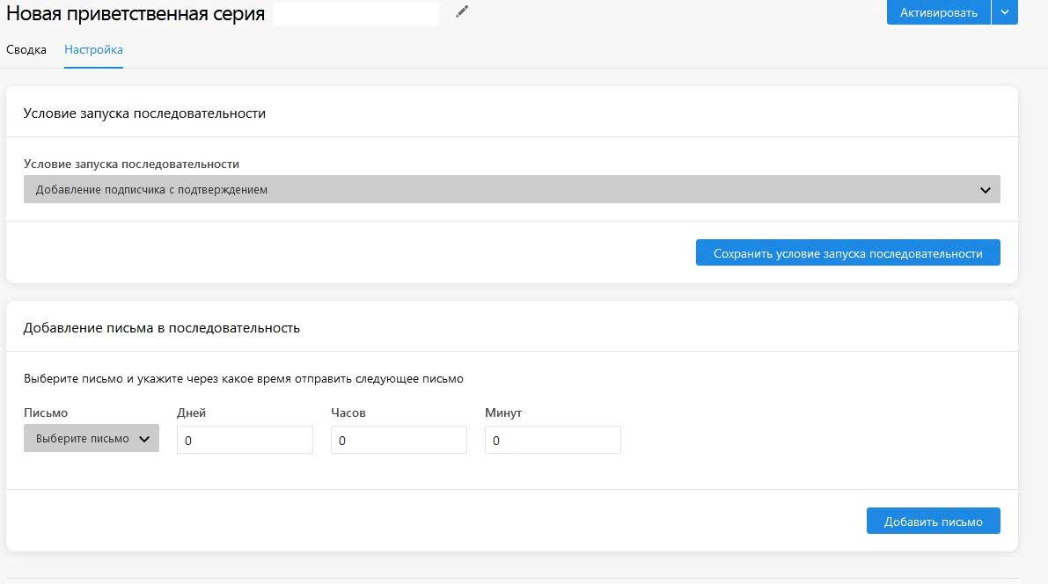This screenshot has width=1048, height=584.
Task: Expand the Выберите письмо dropdown
Action: click(x=91, y=439)
